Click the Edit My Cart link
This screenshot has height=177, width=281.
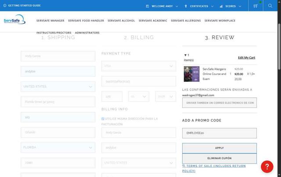246,57
